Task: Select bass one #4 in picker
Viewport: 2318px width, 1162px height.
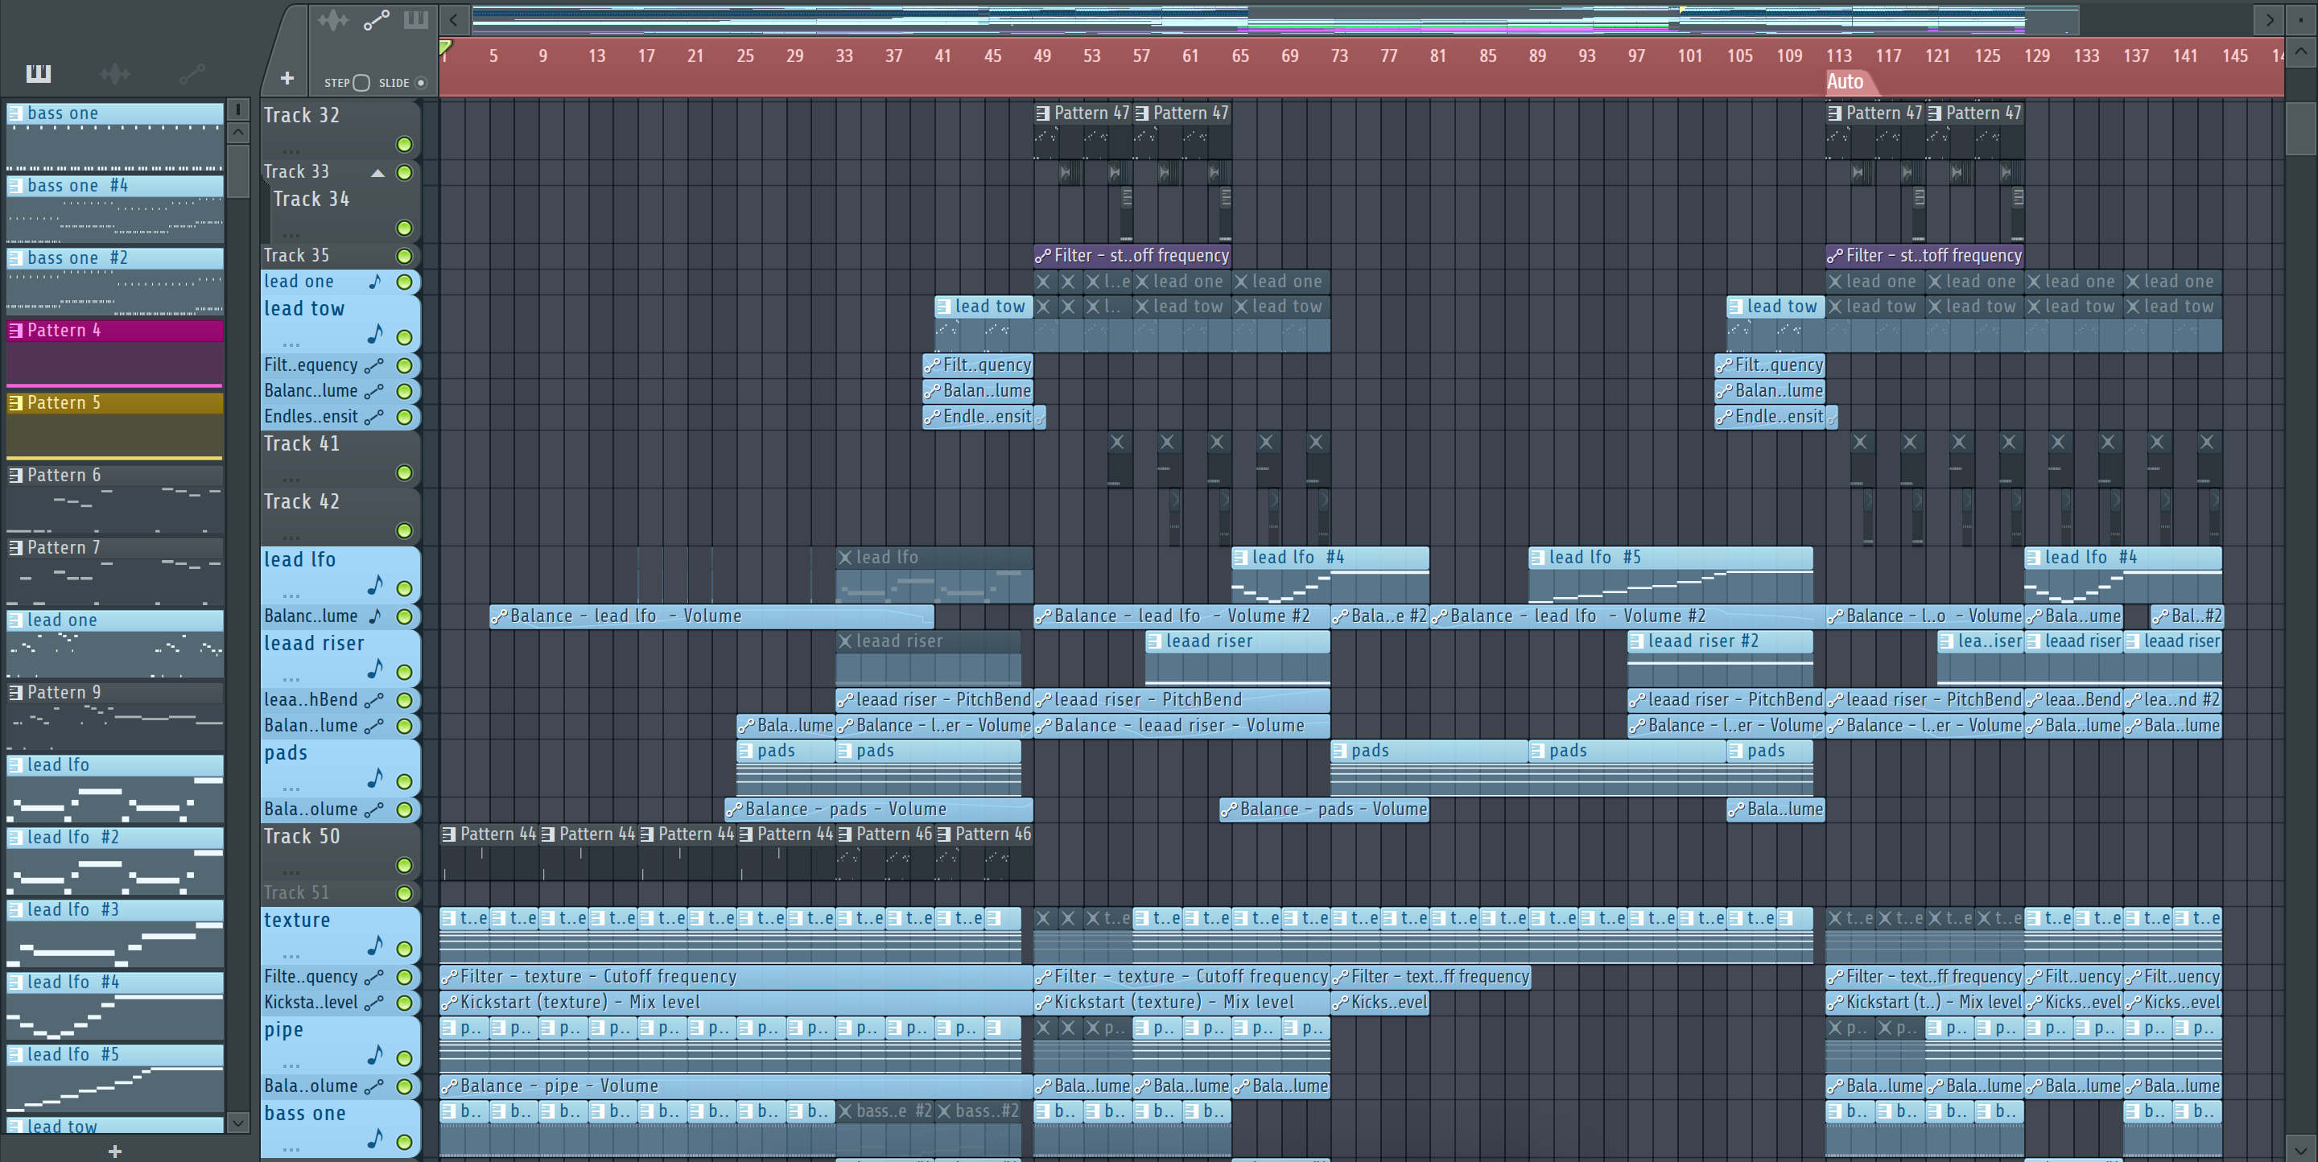Action: 115,208
